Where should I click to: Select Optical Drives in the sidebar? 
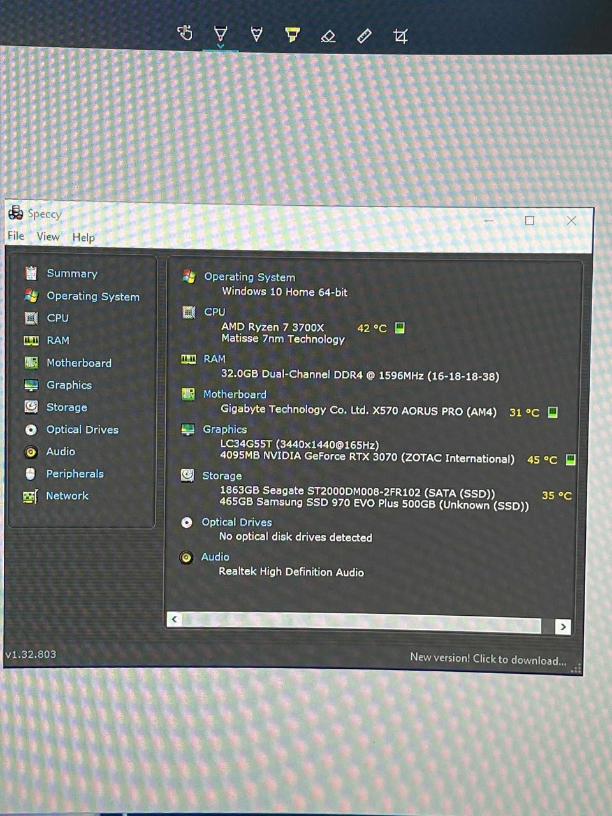pyautogui.click(x=82, y=430)
